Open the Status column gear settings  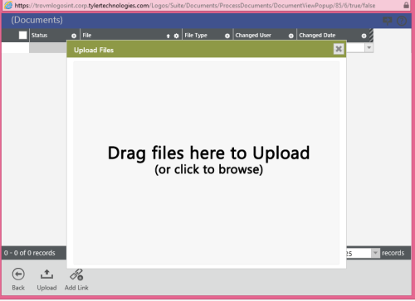tap(74, 36)
